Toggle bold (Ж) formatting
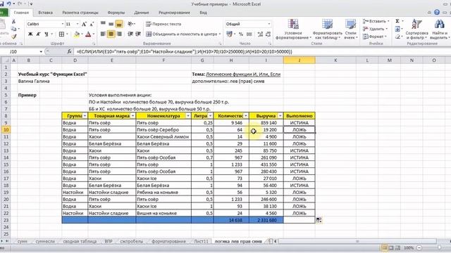451x253 pixels. point(30,34)
